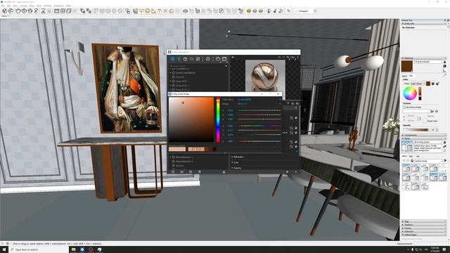The height and width of the screenshot is (253, 450).
Task: Switch to Select tab in Materials tray
Action: click(404, 76)
